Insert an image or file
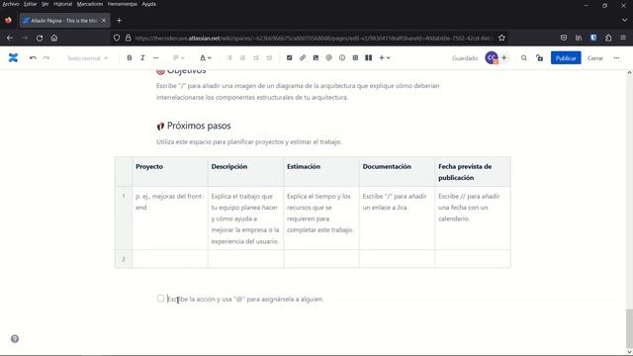The width and height of the screenshot is (633, 356). coord(316,58)
